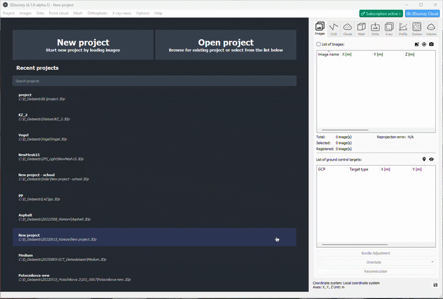Click the camera icon above image list
The height and width of the screenshot is (299, 443).
coord(431,44)
